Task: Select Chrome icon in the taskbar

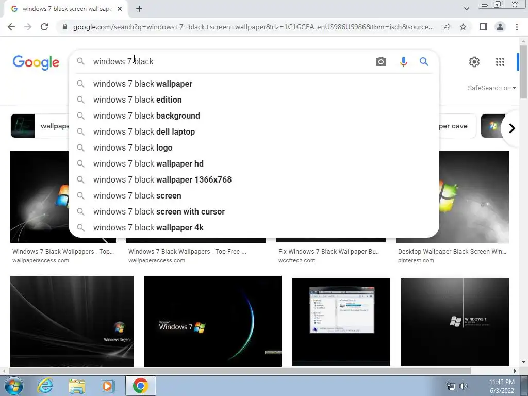Action: (141, 386)
